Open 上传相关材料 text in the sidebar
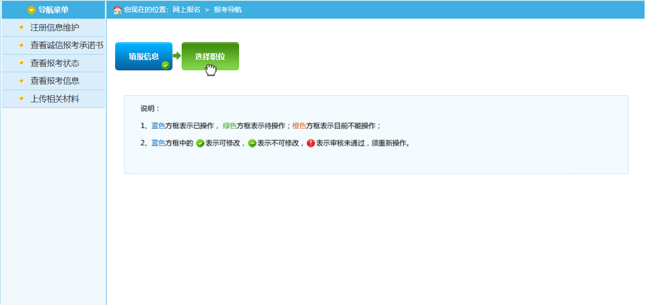645x305 pixels. [55, 99]
